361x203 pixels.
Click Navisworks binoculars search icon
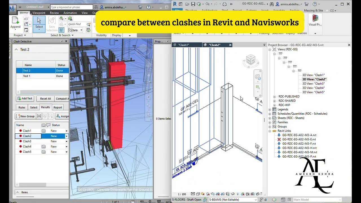tap(96, 7)
